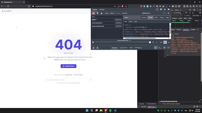Click the sync refresh icon beside instance selector

pyautogui.click(x=168, y=13)
